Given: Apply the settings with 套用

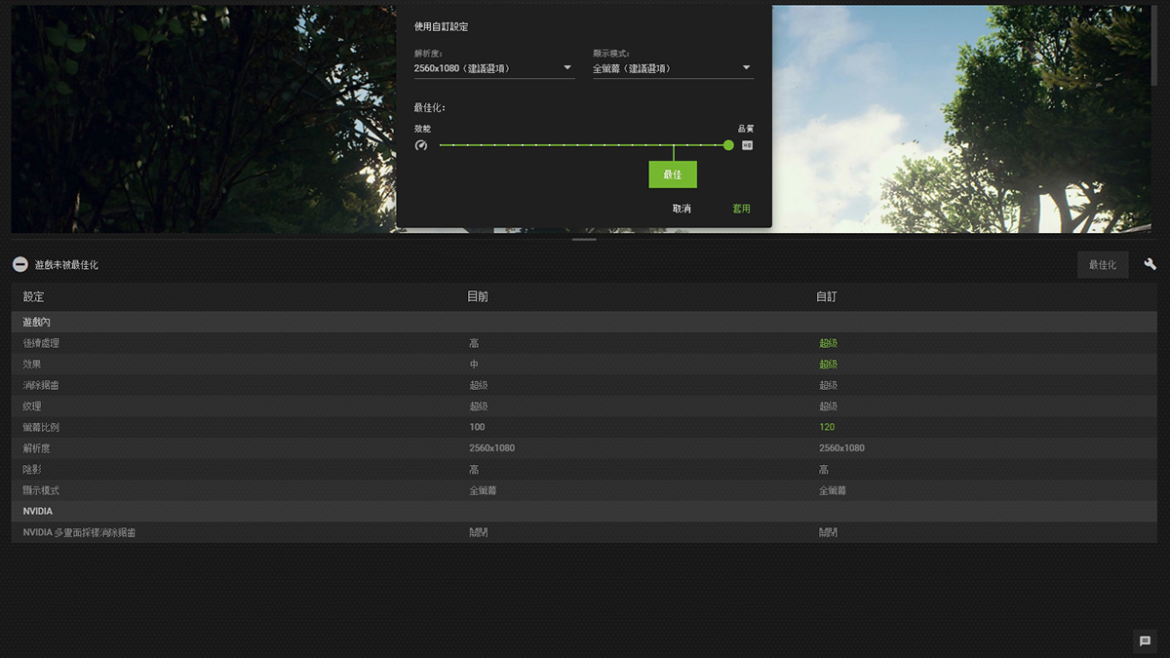Looking at the screenshot, I should click(741, 209).
